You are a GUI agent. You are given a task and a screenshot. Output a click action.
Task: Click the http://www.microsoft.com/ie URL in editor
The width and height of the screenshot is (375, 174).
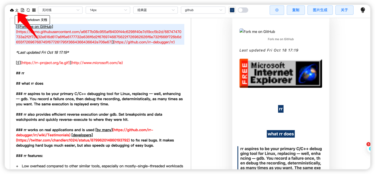(x=97, y=63)
